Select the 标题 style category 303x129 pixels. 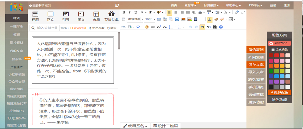pyautogui.click(x=35, y=16)
